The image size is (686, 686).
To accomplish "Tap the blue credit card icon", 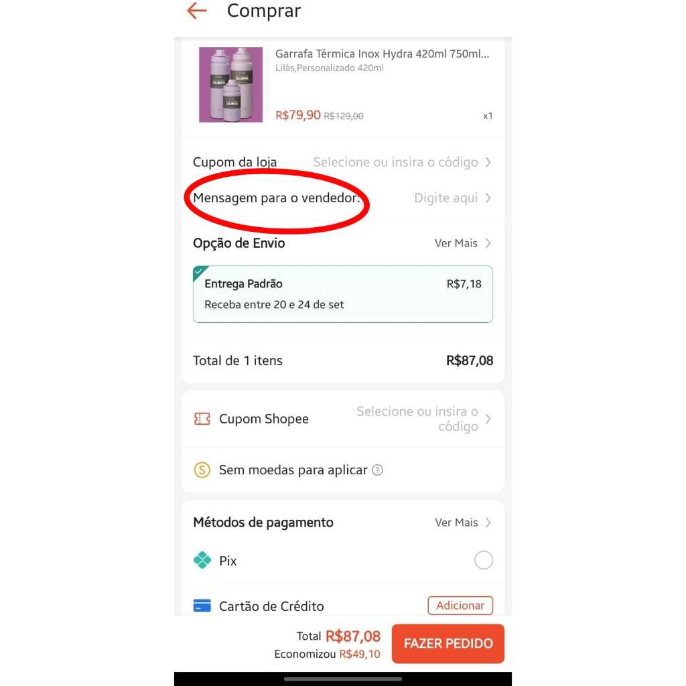I will [x=202, y=606].
